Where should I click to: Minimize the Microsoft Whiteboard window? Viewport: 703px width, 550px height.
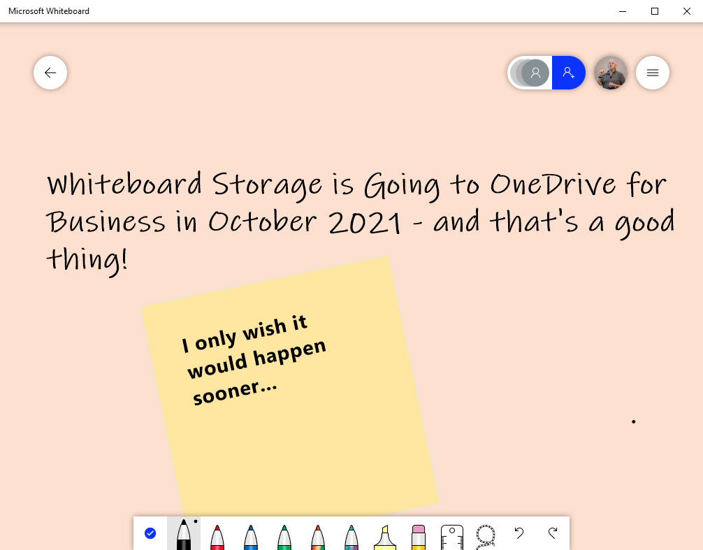623,11
